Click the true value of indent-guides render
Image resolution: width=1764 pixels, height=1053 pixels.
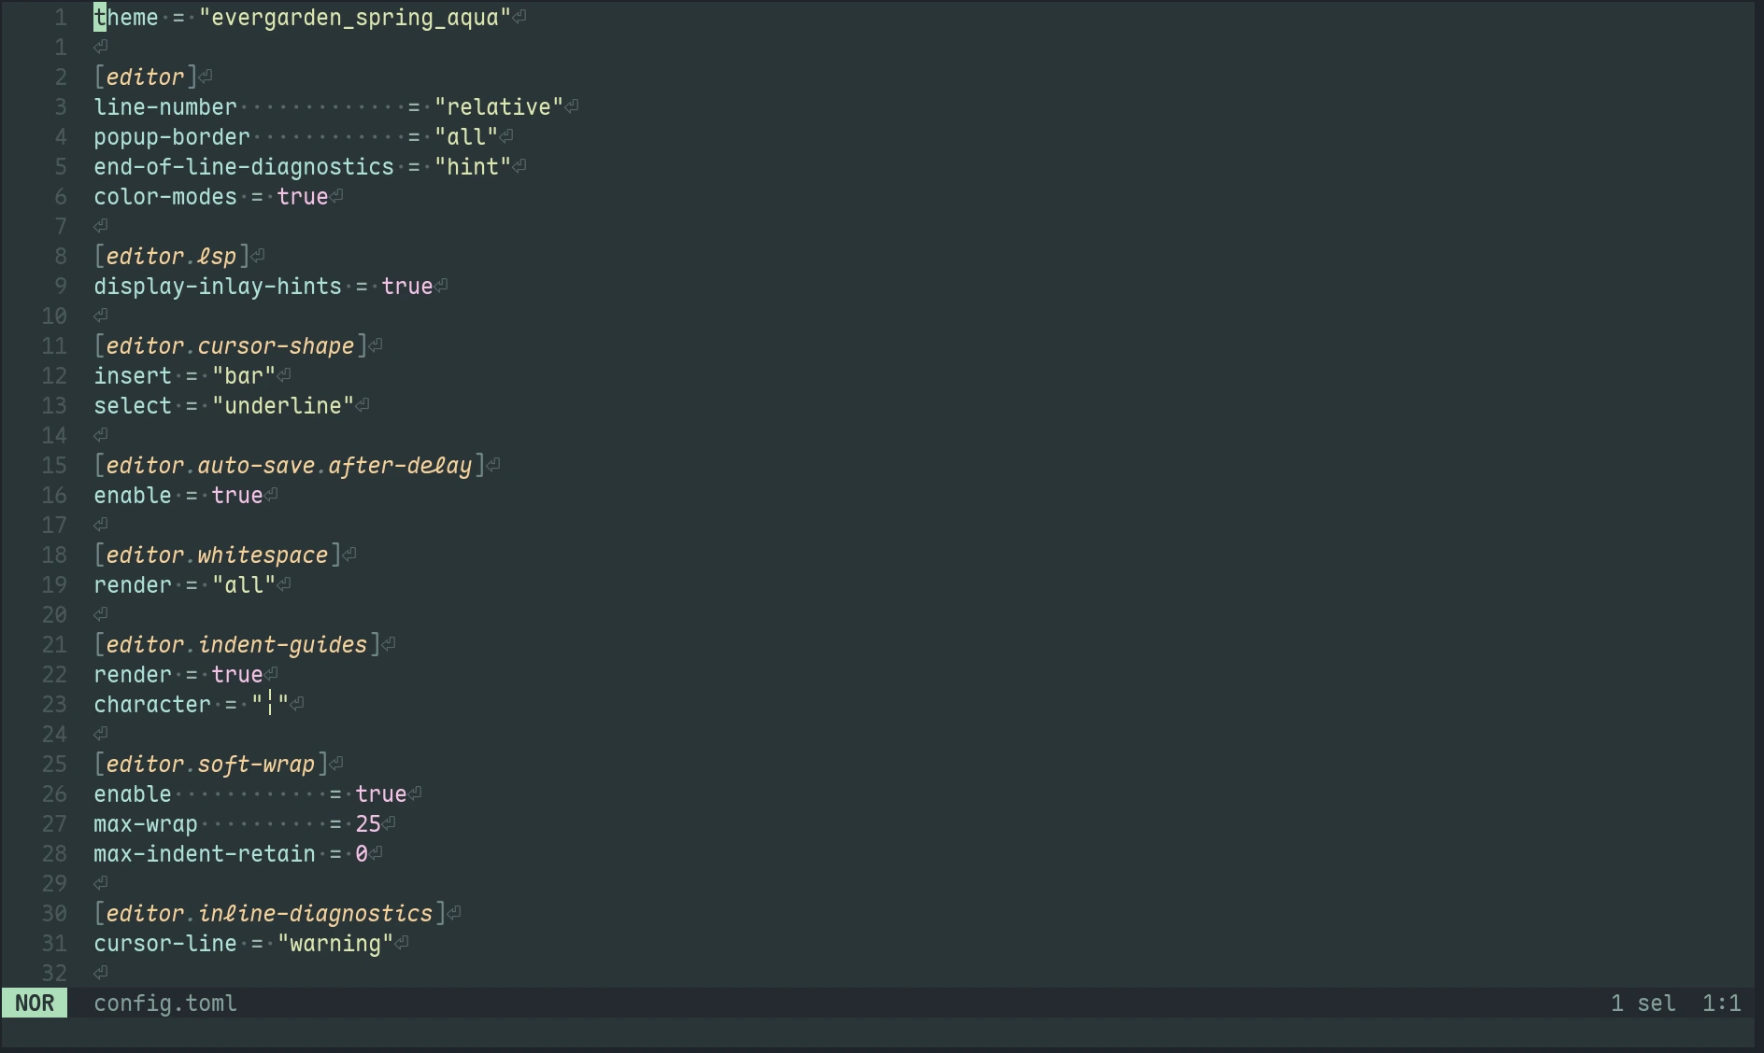[x=237, y=675]
